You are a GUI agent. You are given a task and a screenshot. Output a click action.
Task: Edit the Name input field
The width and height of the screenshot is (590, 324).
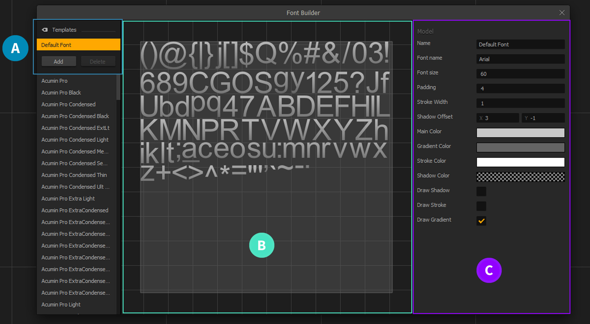(x=520, y=44)
